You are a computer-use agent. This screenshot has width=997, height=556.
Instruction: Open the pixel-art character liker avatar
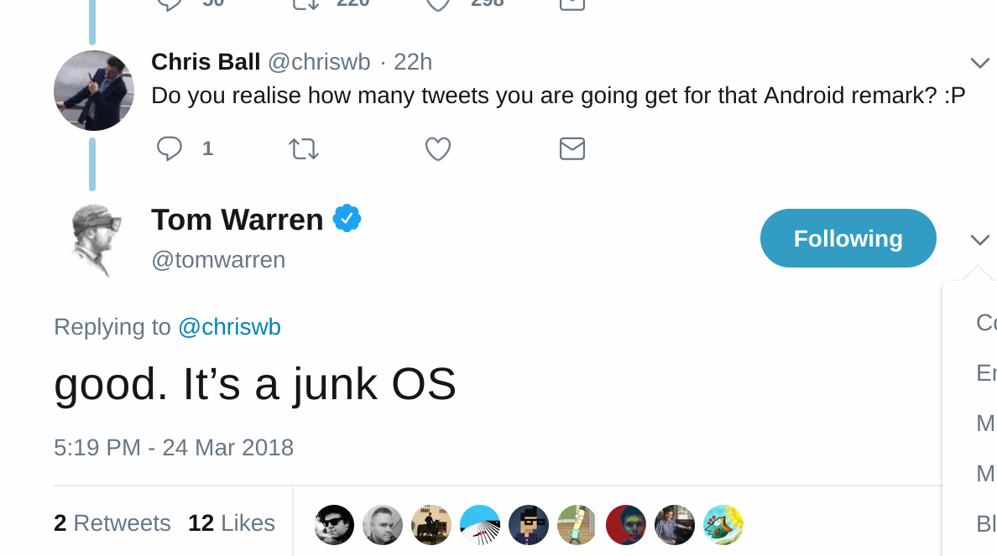(529, 525)
